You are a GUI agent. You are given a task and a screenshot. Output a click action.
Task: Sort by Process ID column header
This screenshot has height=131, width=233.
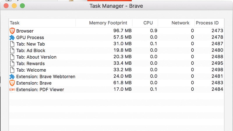tap(207, 23)
